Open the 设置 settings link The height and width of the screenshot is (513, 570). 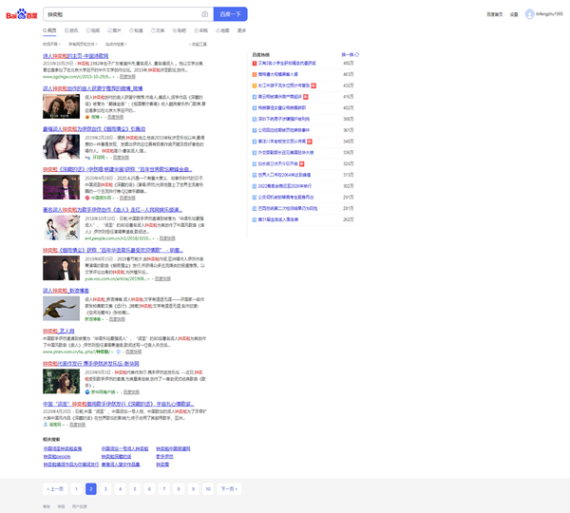[x=514, y=14]
